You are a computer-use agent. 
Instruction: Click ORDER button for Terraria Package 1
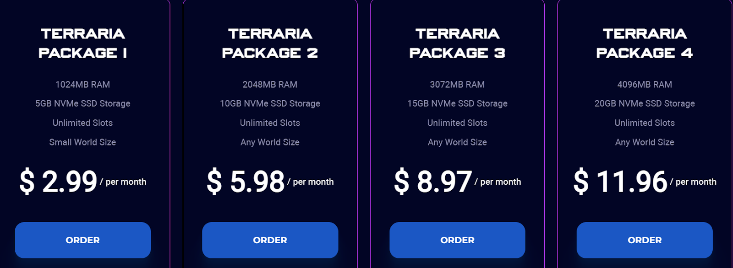click(82, 240)
